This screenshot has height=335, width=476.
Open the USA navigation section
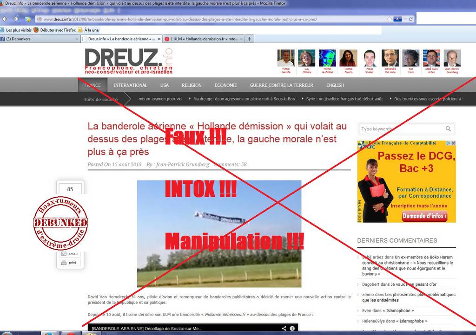tap(165, 85)
